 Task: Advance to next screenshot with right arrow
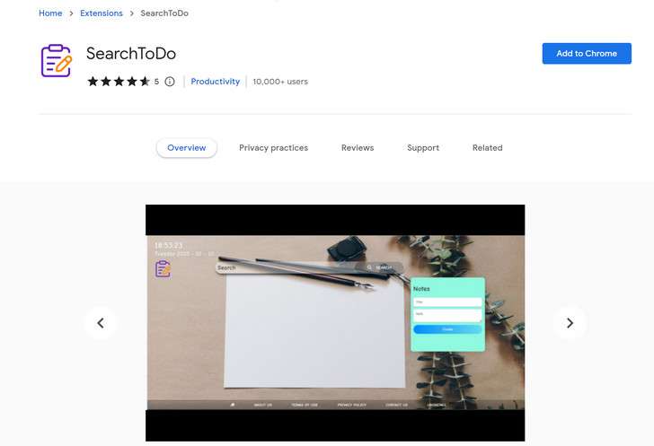pos(570,323)
